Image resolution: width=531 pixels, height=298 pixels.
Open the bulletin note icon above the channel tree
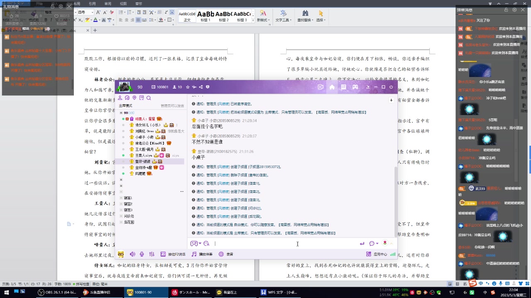click(x=141, y=98)
